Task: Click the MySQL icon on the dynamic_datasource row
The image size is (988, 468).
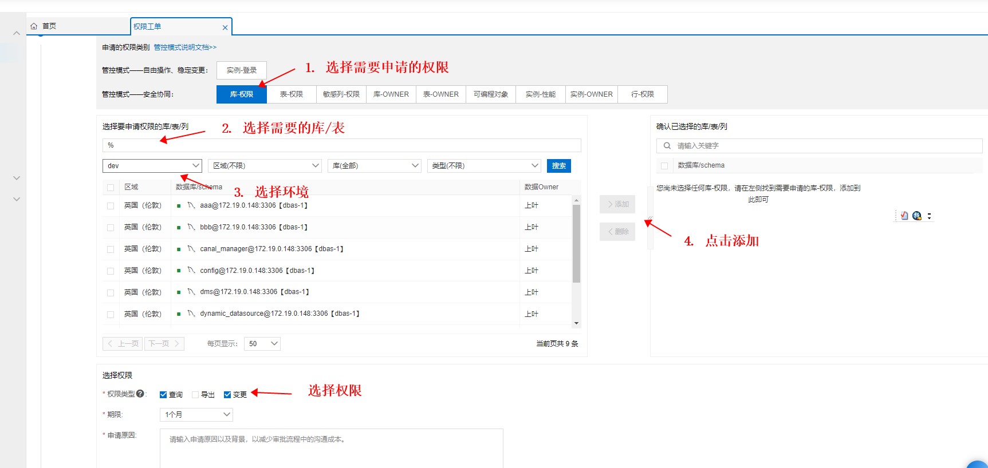Action: click(x=191, y=314)
